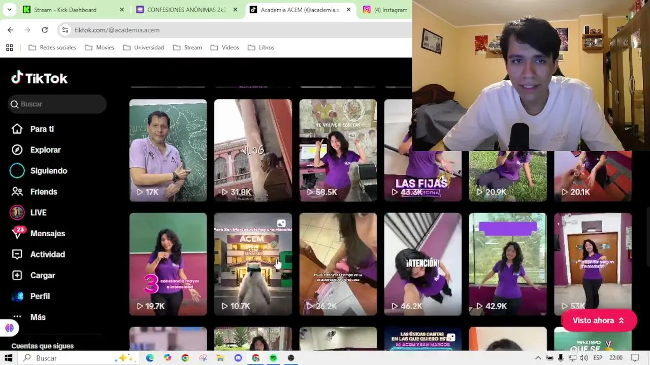Image resolution: width=650 pixels, height=365 pixels.
Task: Open the Más options menu
Action: point(28,317)
